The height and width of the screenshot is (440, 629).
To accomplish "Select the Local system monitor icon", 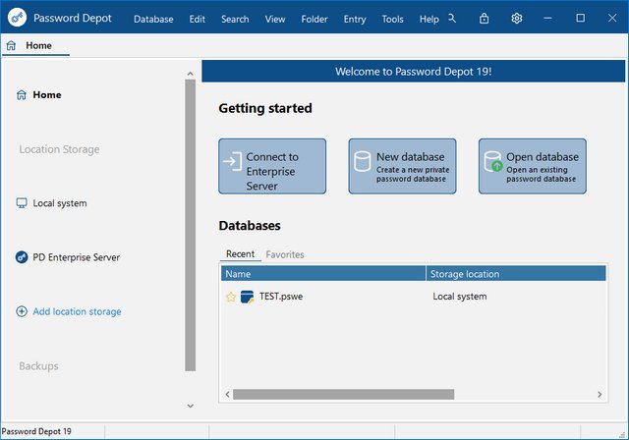I will point(22,203).
